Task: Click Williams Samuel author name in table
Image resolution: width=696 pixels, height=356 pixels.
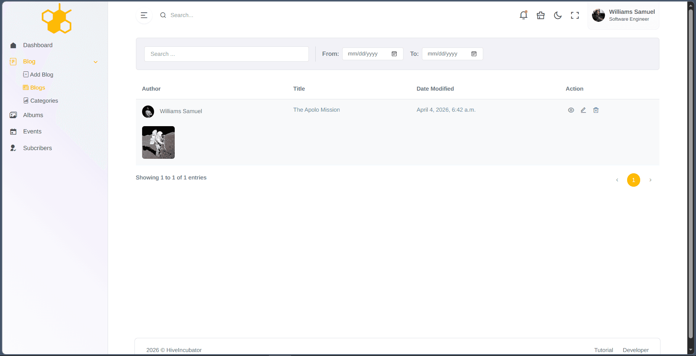Action: tap(181, 111)
